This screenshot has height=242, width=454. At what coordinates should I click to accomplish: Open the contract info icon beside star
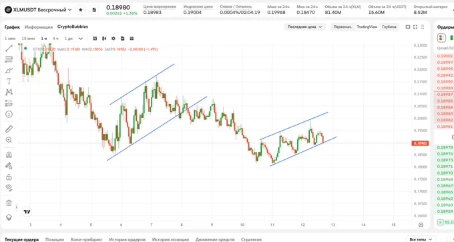pyautogui.click(x=94, y=10)
